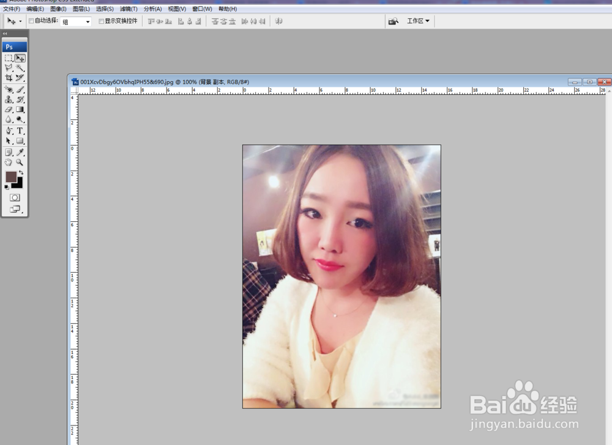
Task: Open the 窗口(W) menu
Action: point(202,9)
